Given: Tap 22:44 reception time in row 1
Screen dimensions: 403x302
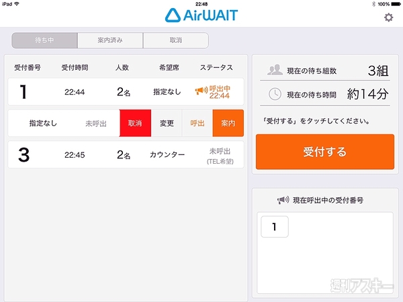Looking at the screenshot, I should 75,92.
